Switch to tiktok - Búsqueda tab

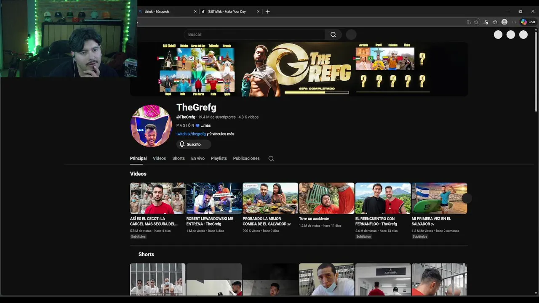coord(168,11)
